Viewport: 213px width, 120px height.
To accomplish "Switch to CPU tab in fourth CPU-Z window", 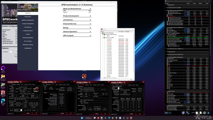I will 113,85.
